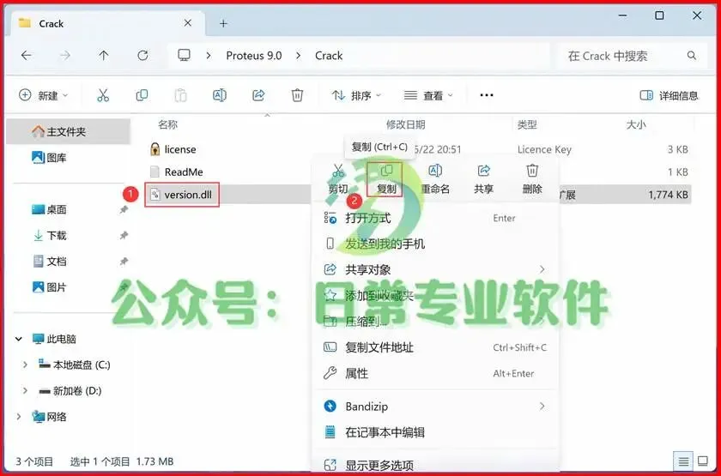
Task: Go up one folder level
Action: [104, 56]
